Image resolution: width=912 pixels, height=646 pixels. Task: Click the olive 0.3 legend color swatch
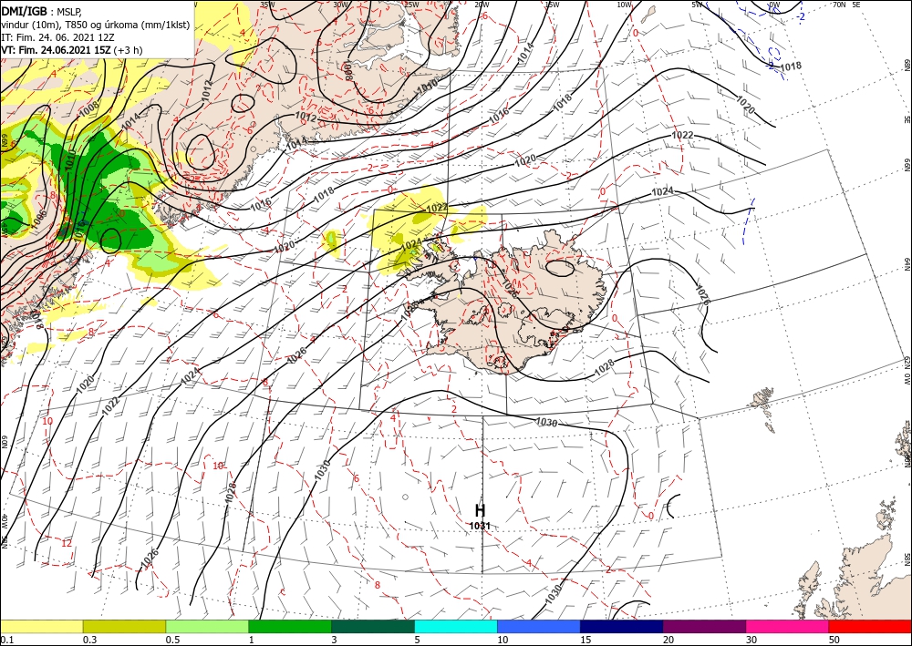[x=124, y=626]
